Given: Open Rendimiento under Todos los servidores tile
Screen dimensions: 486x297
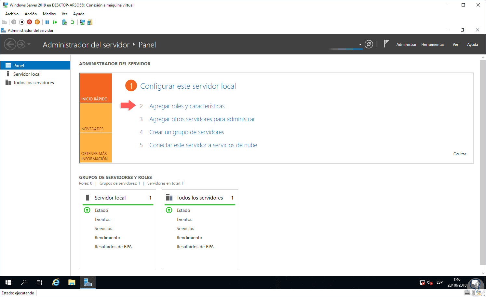Looking at the screenshot, I should 189,238.
